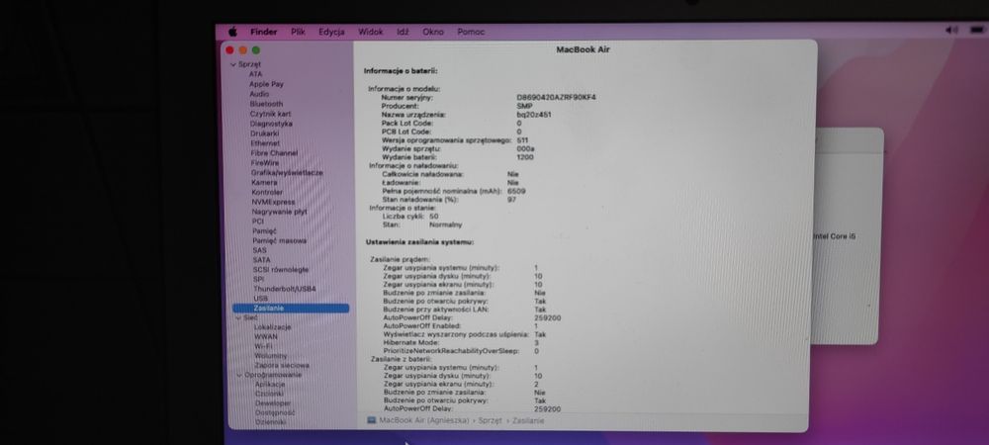Viewport: 989px width, 445px height.
Task: Select Zapora sieciowa under Sieć
Action: [x=282, y=365]
